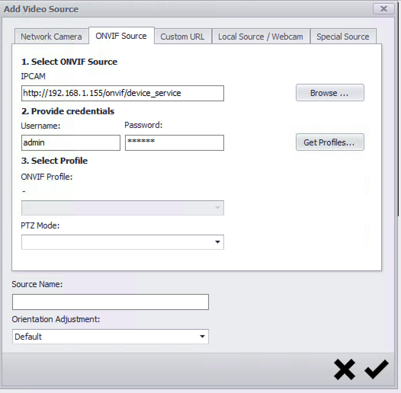The height and width of the screenshot is (393, 401).
Task: Confirm dialog with the checkmark icon
Action: pos(377,369)
